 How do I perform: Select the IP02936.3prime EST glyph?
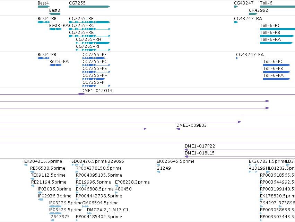click(41, 199)
